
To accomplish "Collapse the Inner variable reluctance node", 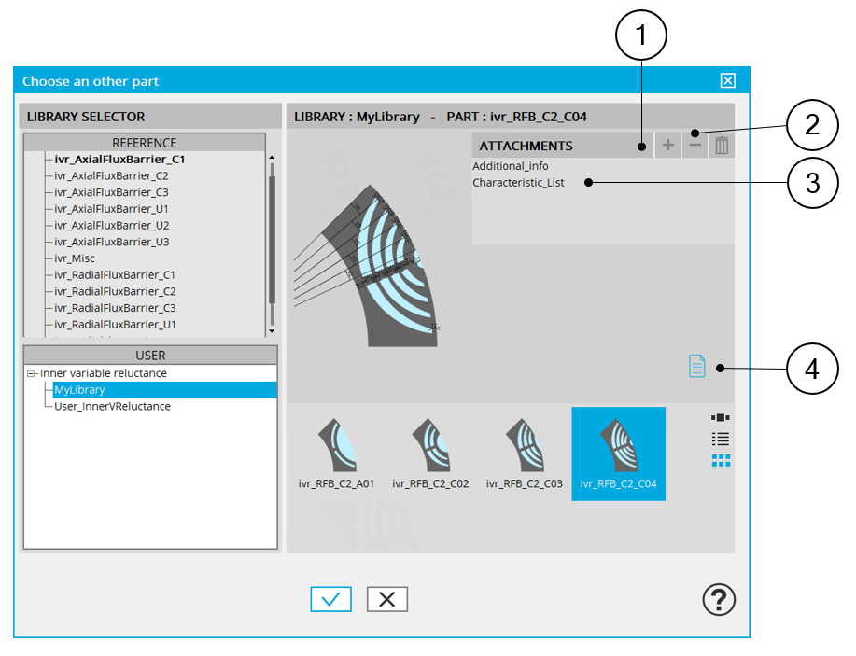I will [x=32, y=373].
